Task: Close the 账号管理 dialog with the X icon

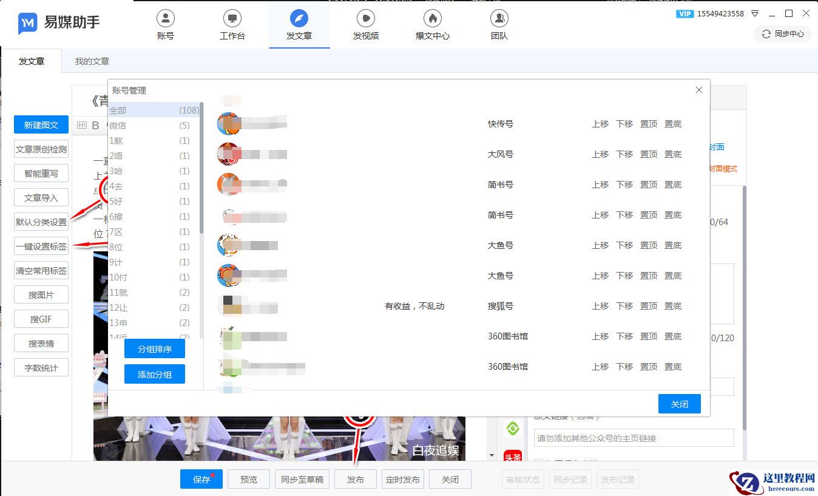Action: click(699, 90)
